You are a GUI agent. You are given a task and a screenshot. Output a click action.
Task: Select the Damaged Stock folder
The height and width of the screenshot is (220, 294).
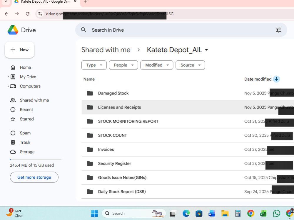point(188,93)
